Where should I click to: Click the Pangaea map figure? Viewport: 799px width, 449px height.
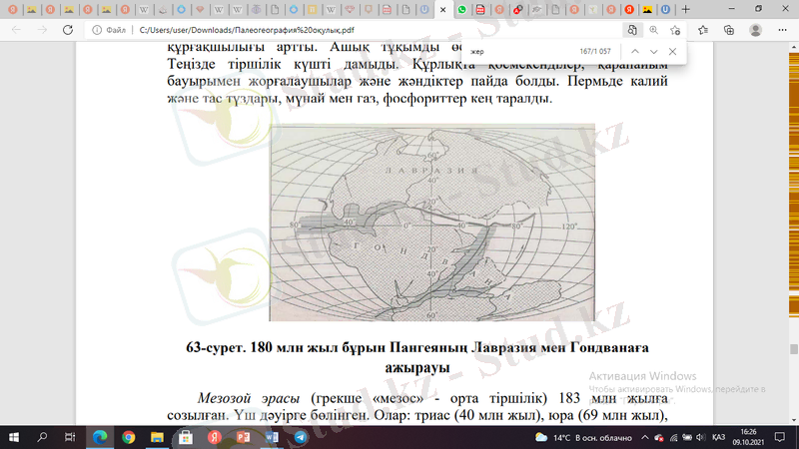431,222
